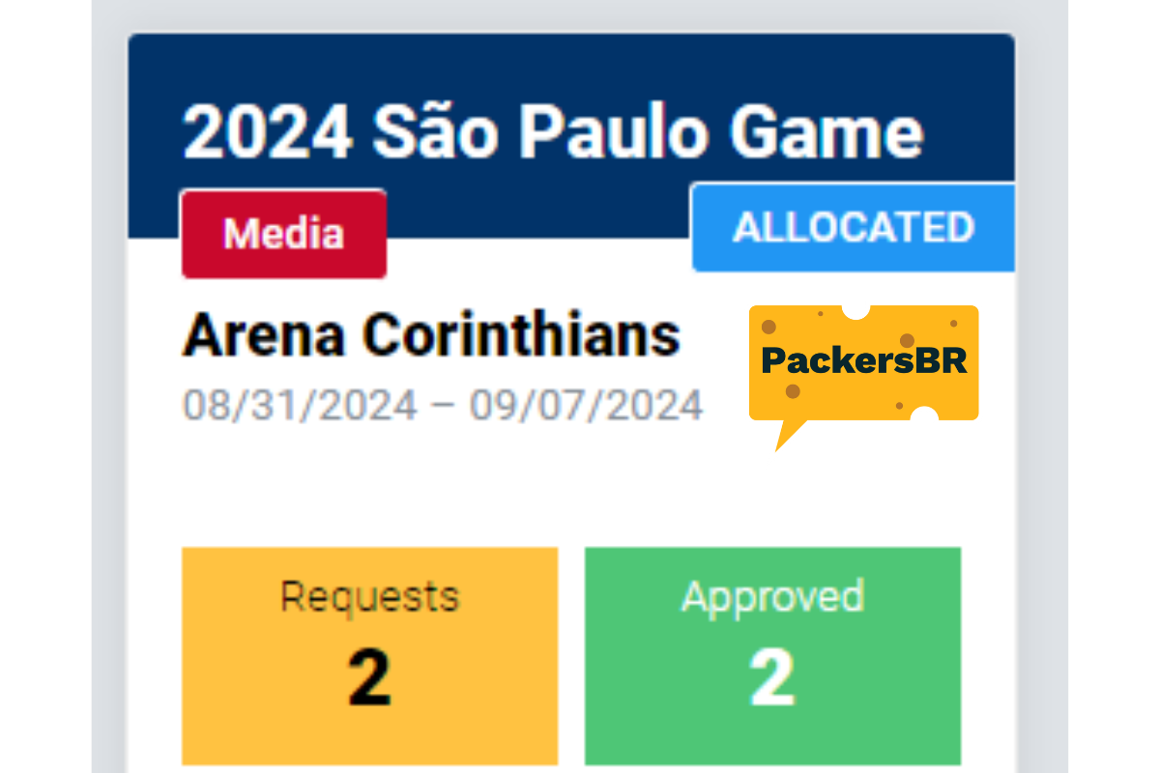Click the PackersBR cheese logo
This screenshot has width=1160, height=773.
click(863, 362)
